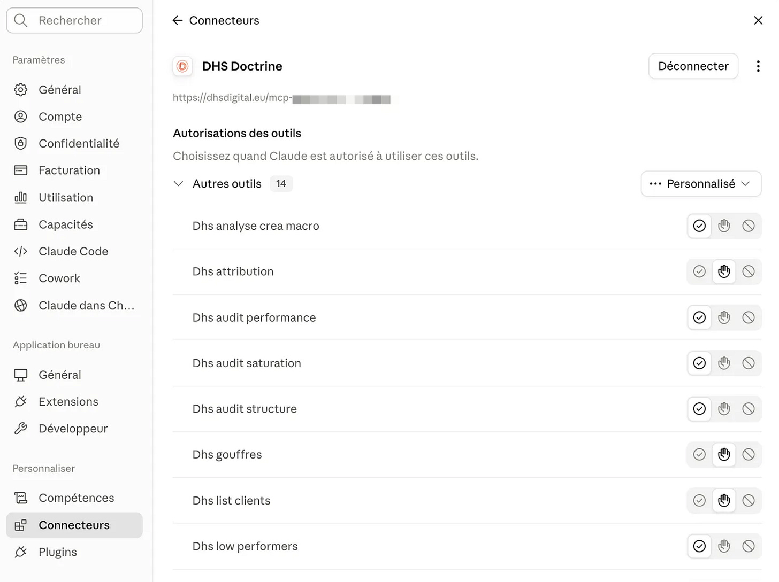This screenshot has width=779, height=582.
Task: Open the Compte settings page
Action: tap(74, 117)
